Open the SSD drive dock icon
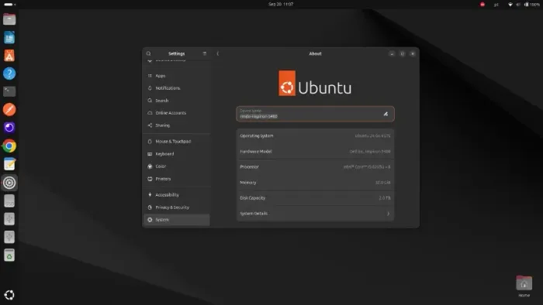This screenshot has width=543, height=305. point(9,200)
